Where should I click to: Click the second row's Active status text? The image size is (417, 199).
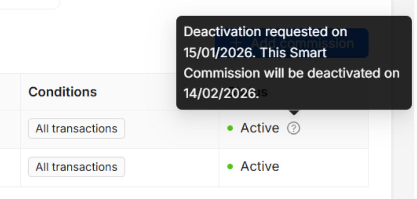point(260,166)
